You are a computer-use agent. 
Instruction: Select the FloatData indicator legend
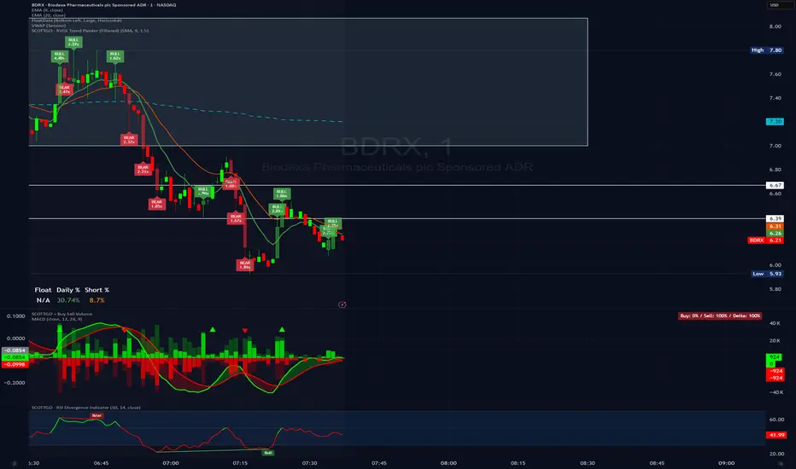76,20
